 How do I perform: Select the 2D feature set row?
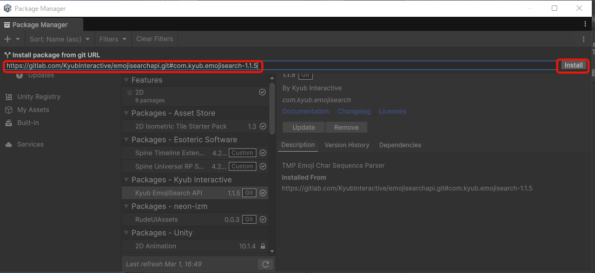(195, 96)
